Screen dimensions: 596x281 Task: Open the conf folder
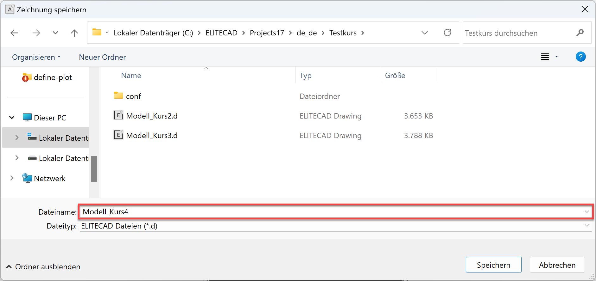click(133, 96)
